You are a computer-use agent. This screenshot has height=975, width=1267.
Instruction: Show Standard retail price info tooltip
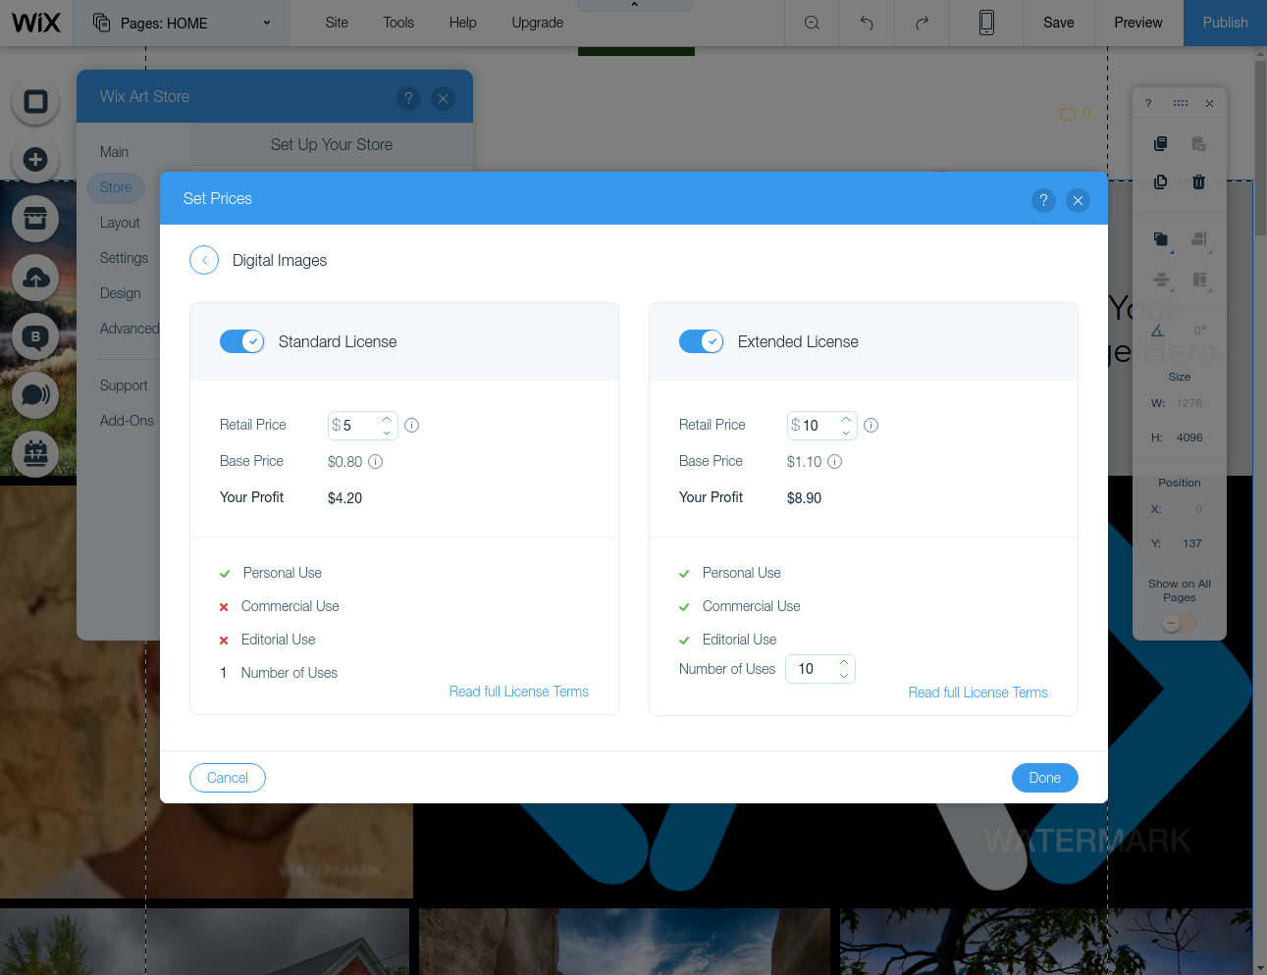(412, 426)
